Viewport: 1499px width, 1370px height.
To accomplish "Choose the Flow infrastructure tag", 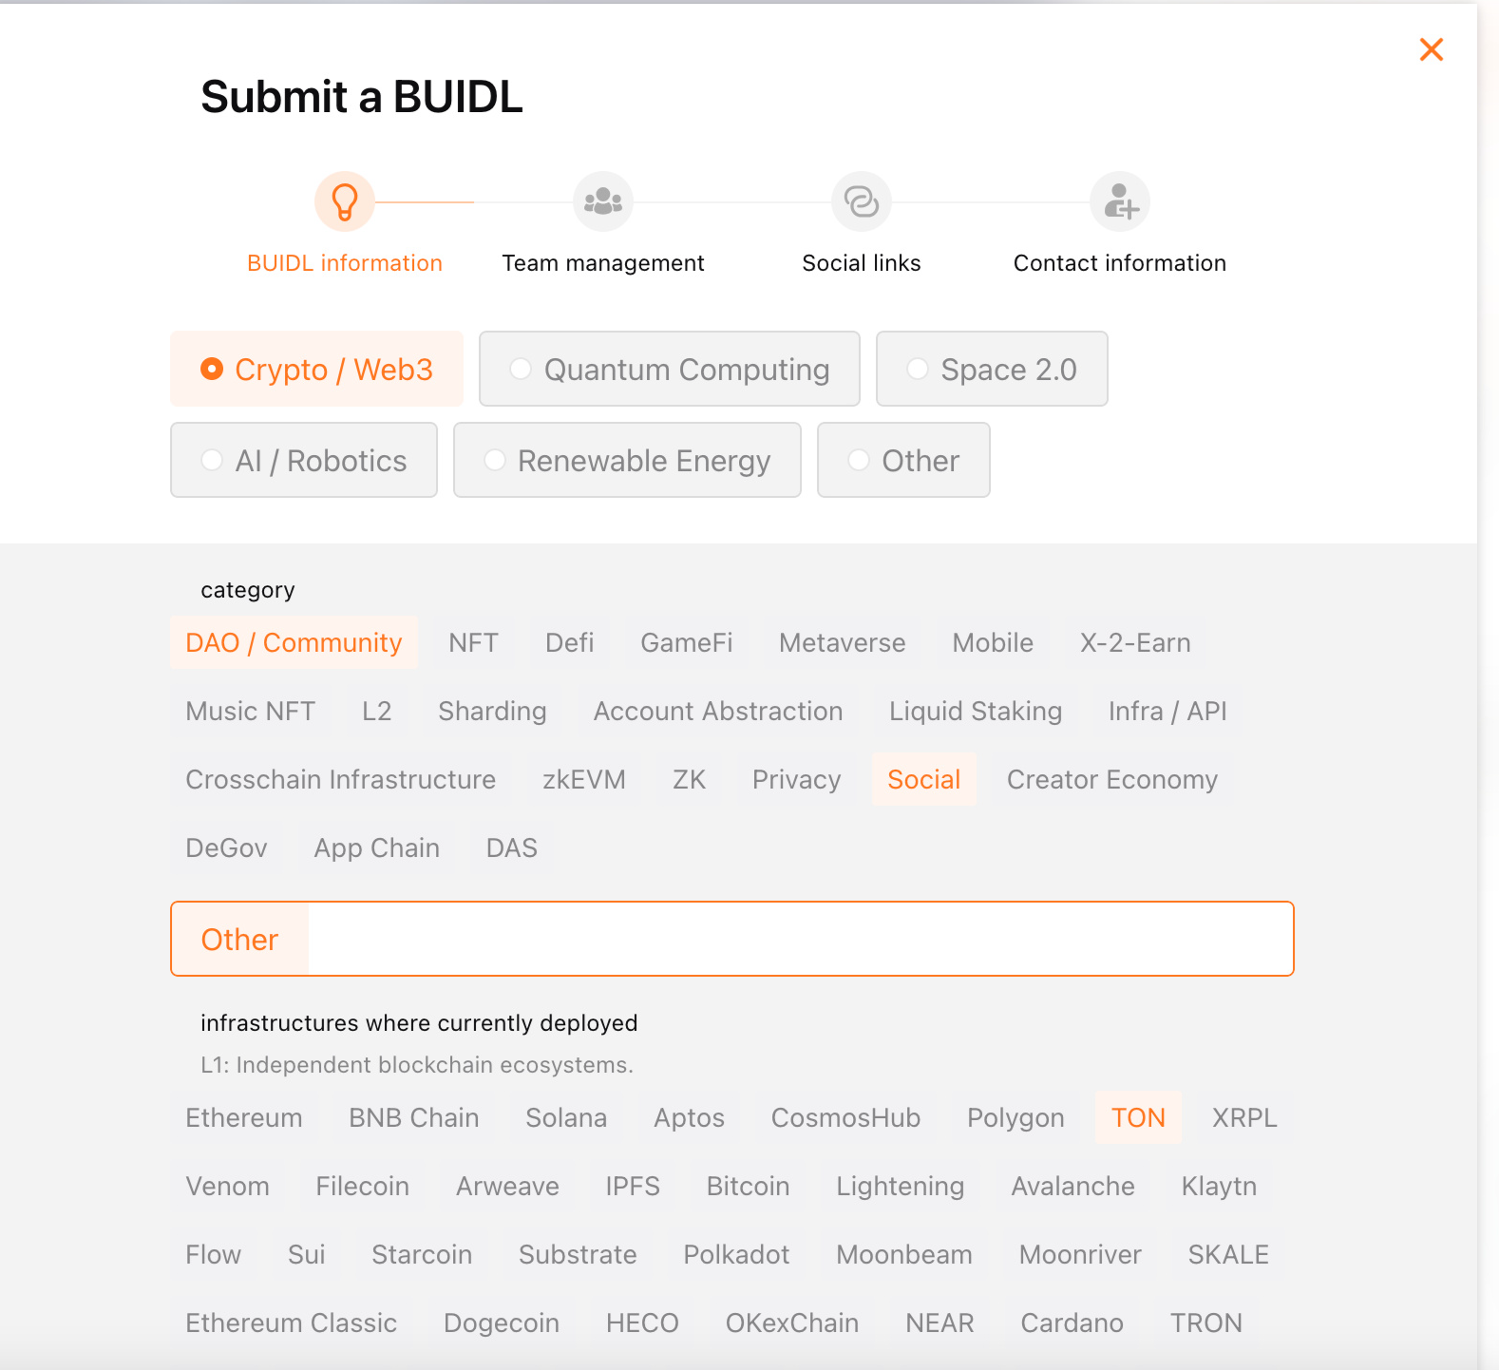I will point(214,1254).
